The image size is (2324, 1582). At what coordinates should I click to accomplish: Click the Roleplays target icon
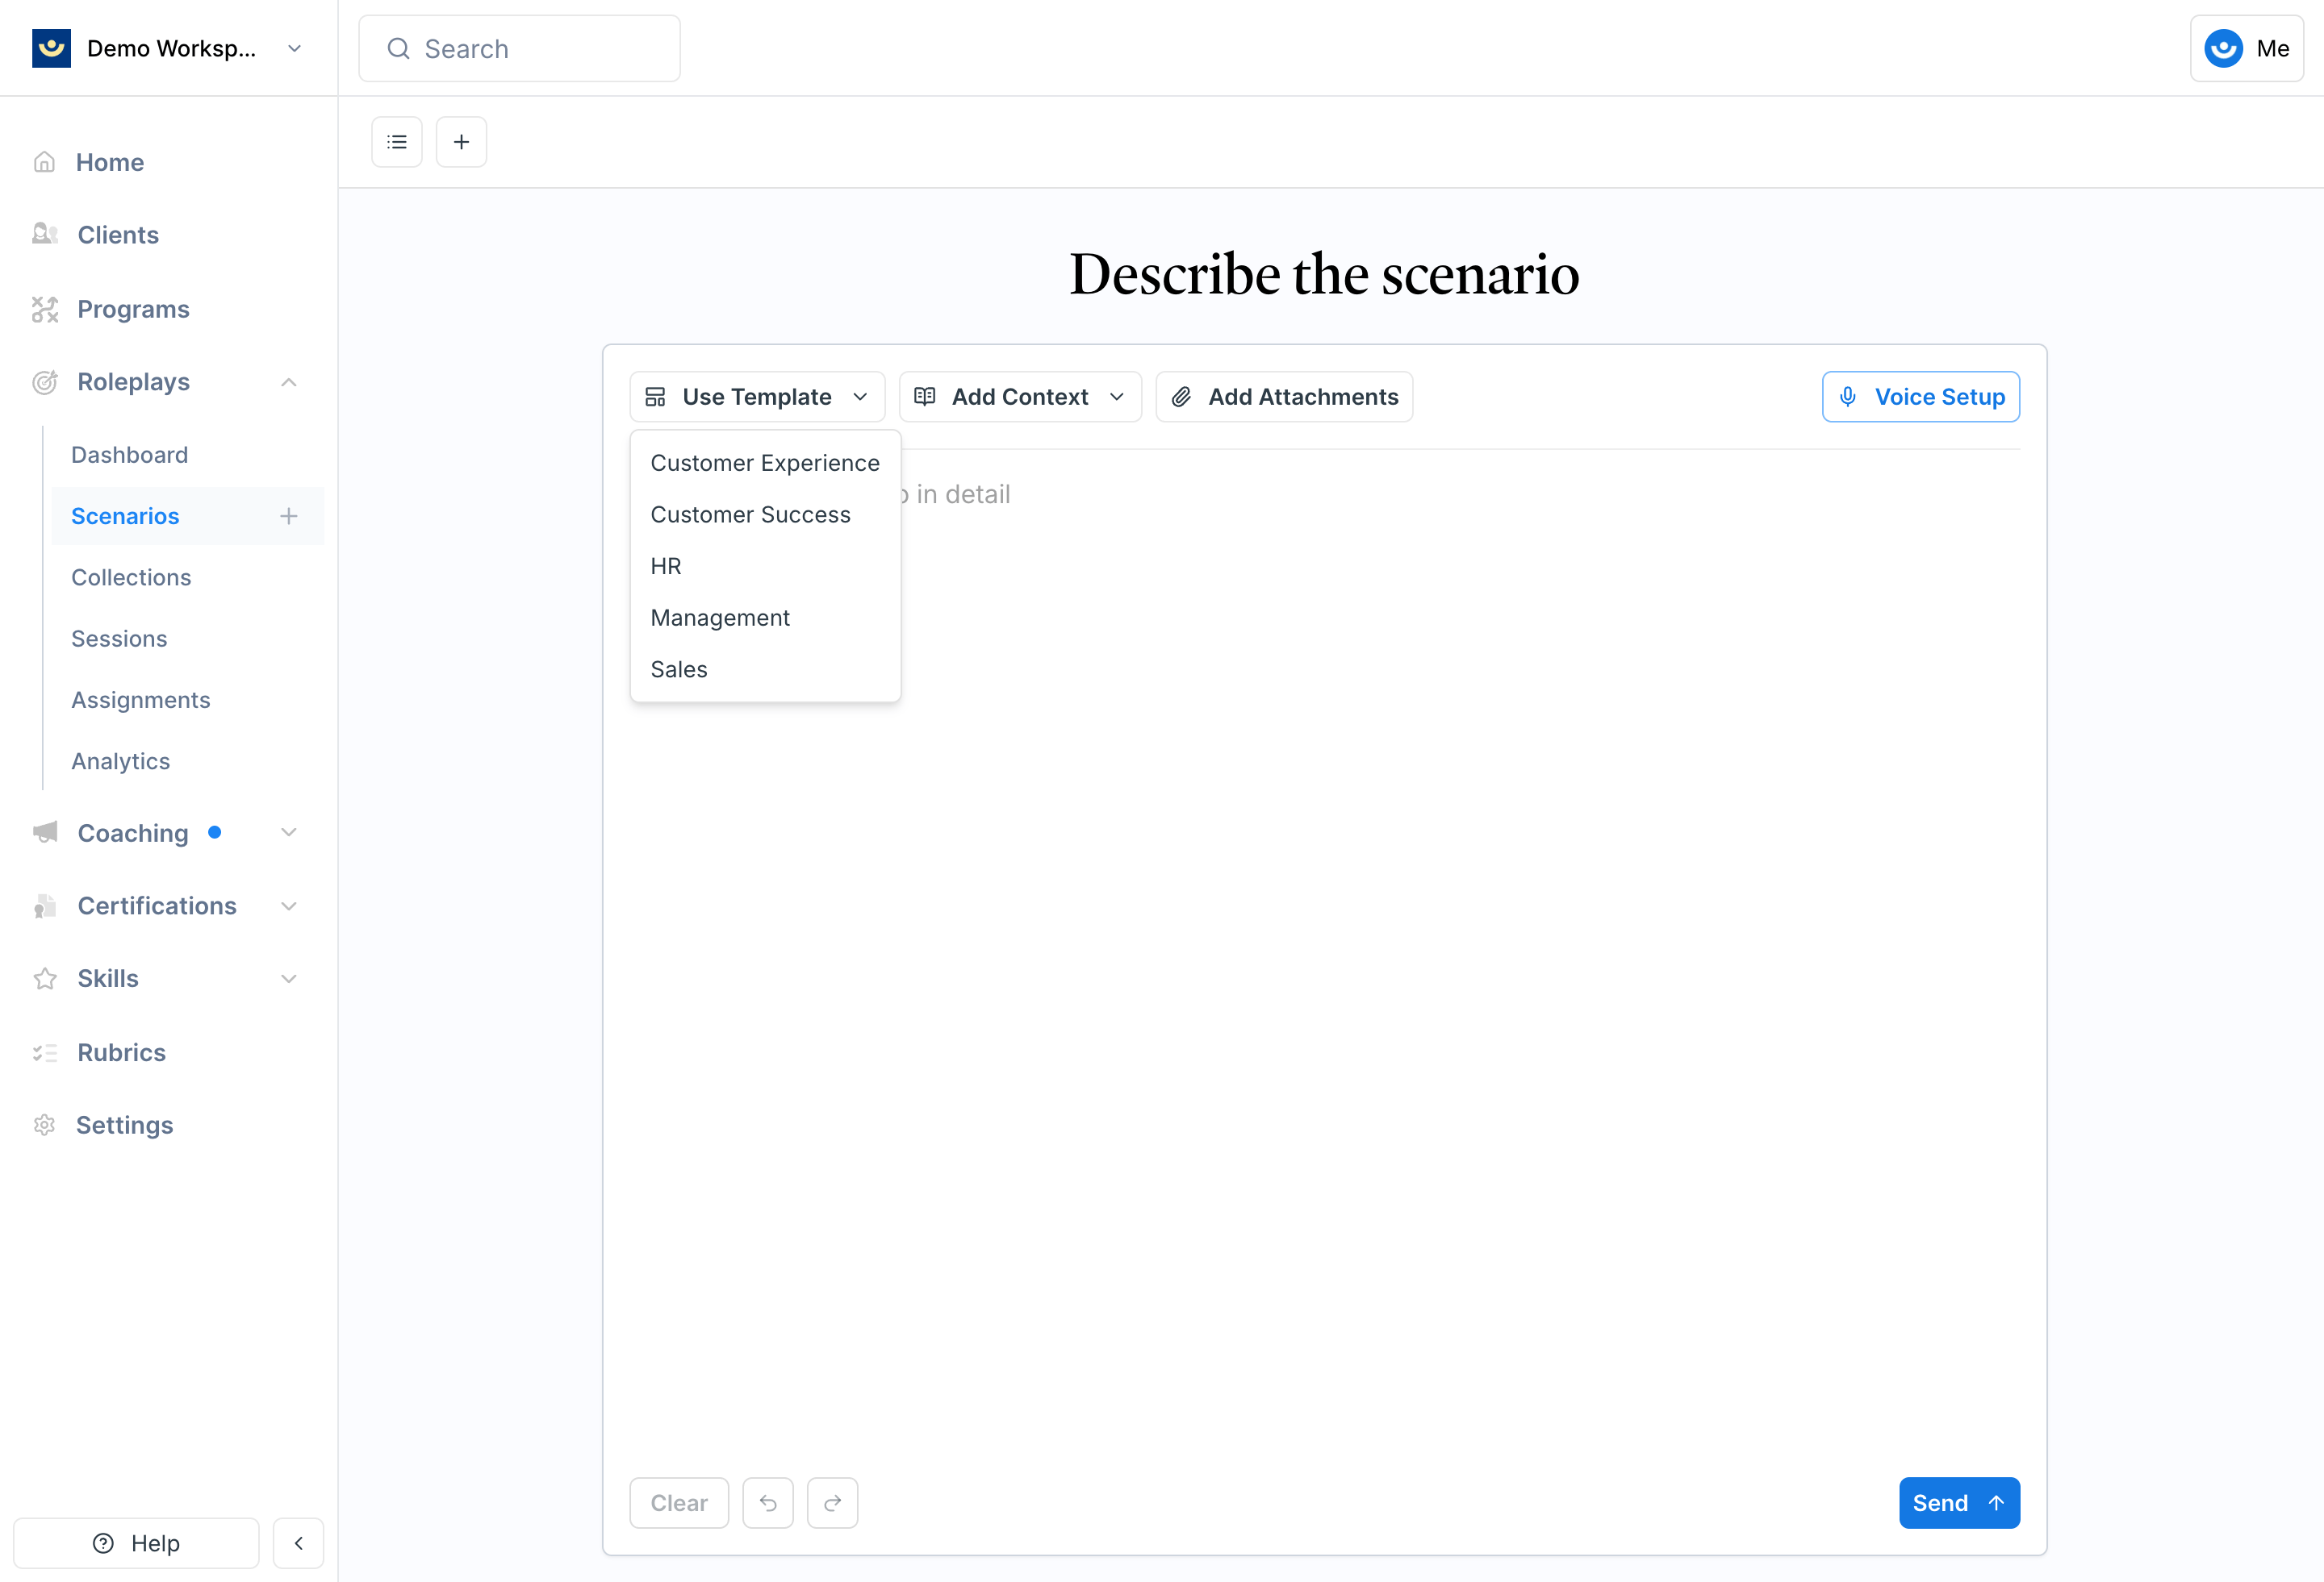[45, 381]
